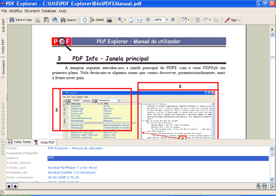Switch to the Vista PDF side tab

click(x=3, y=46)
